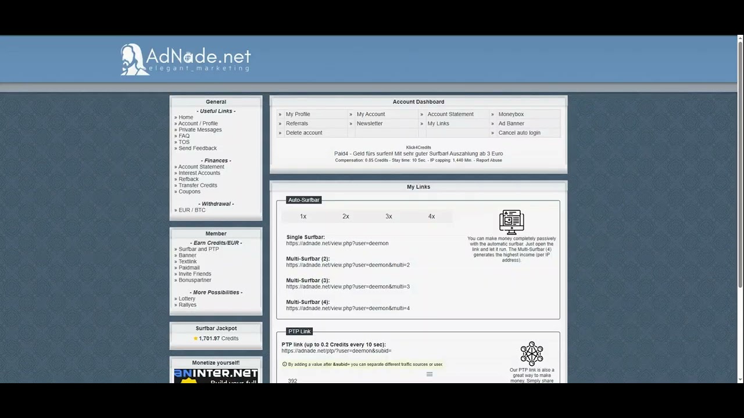Open Invite Friends sidebar link

click(x=195, y=274)
